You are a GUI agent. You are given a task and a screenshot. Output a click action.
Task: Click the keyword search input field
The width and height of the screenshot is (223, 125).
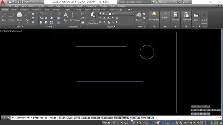coord(135,2)
